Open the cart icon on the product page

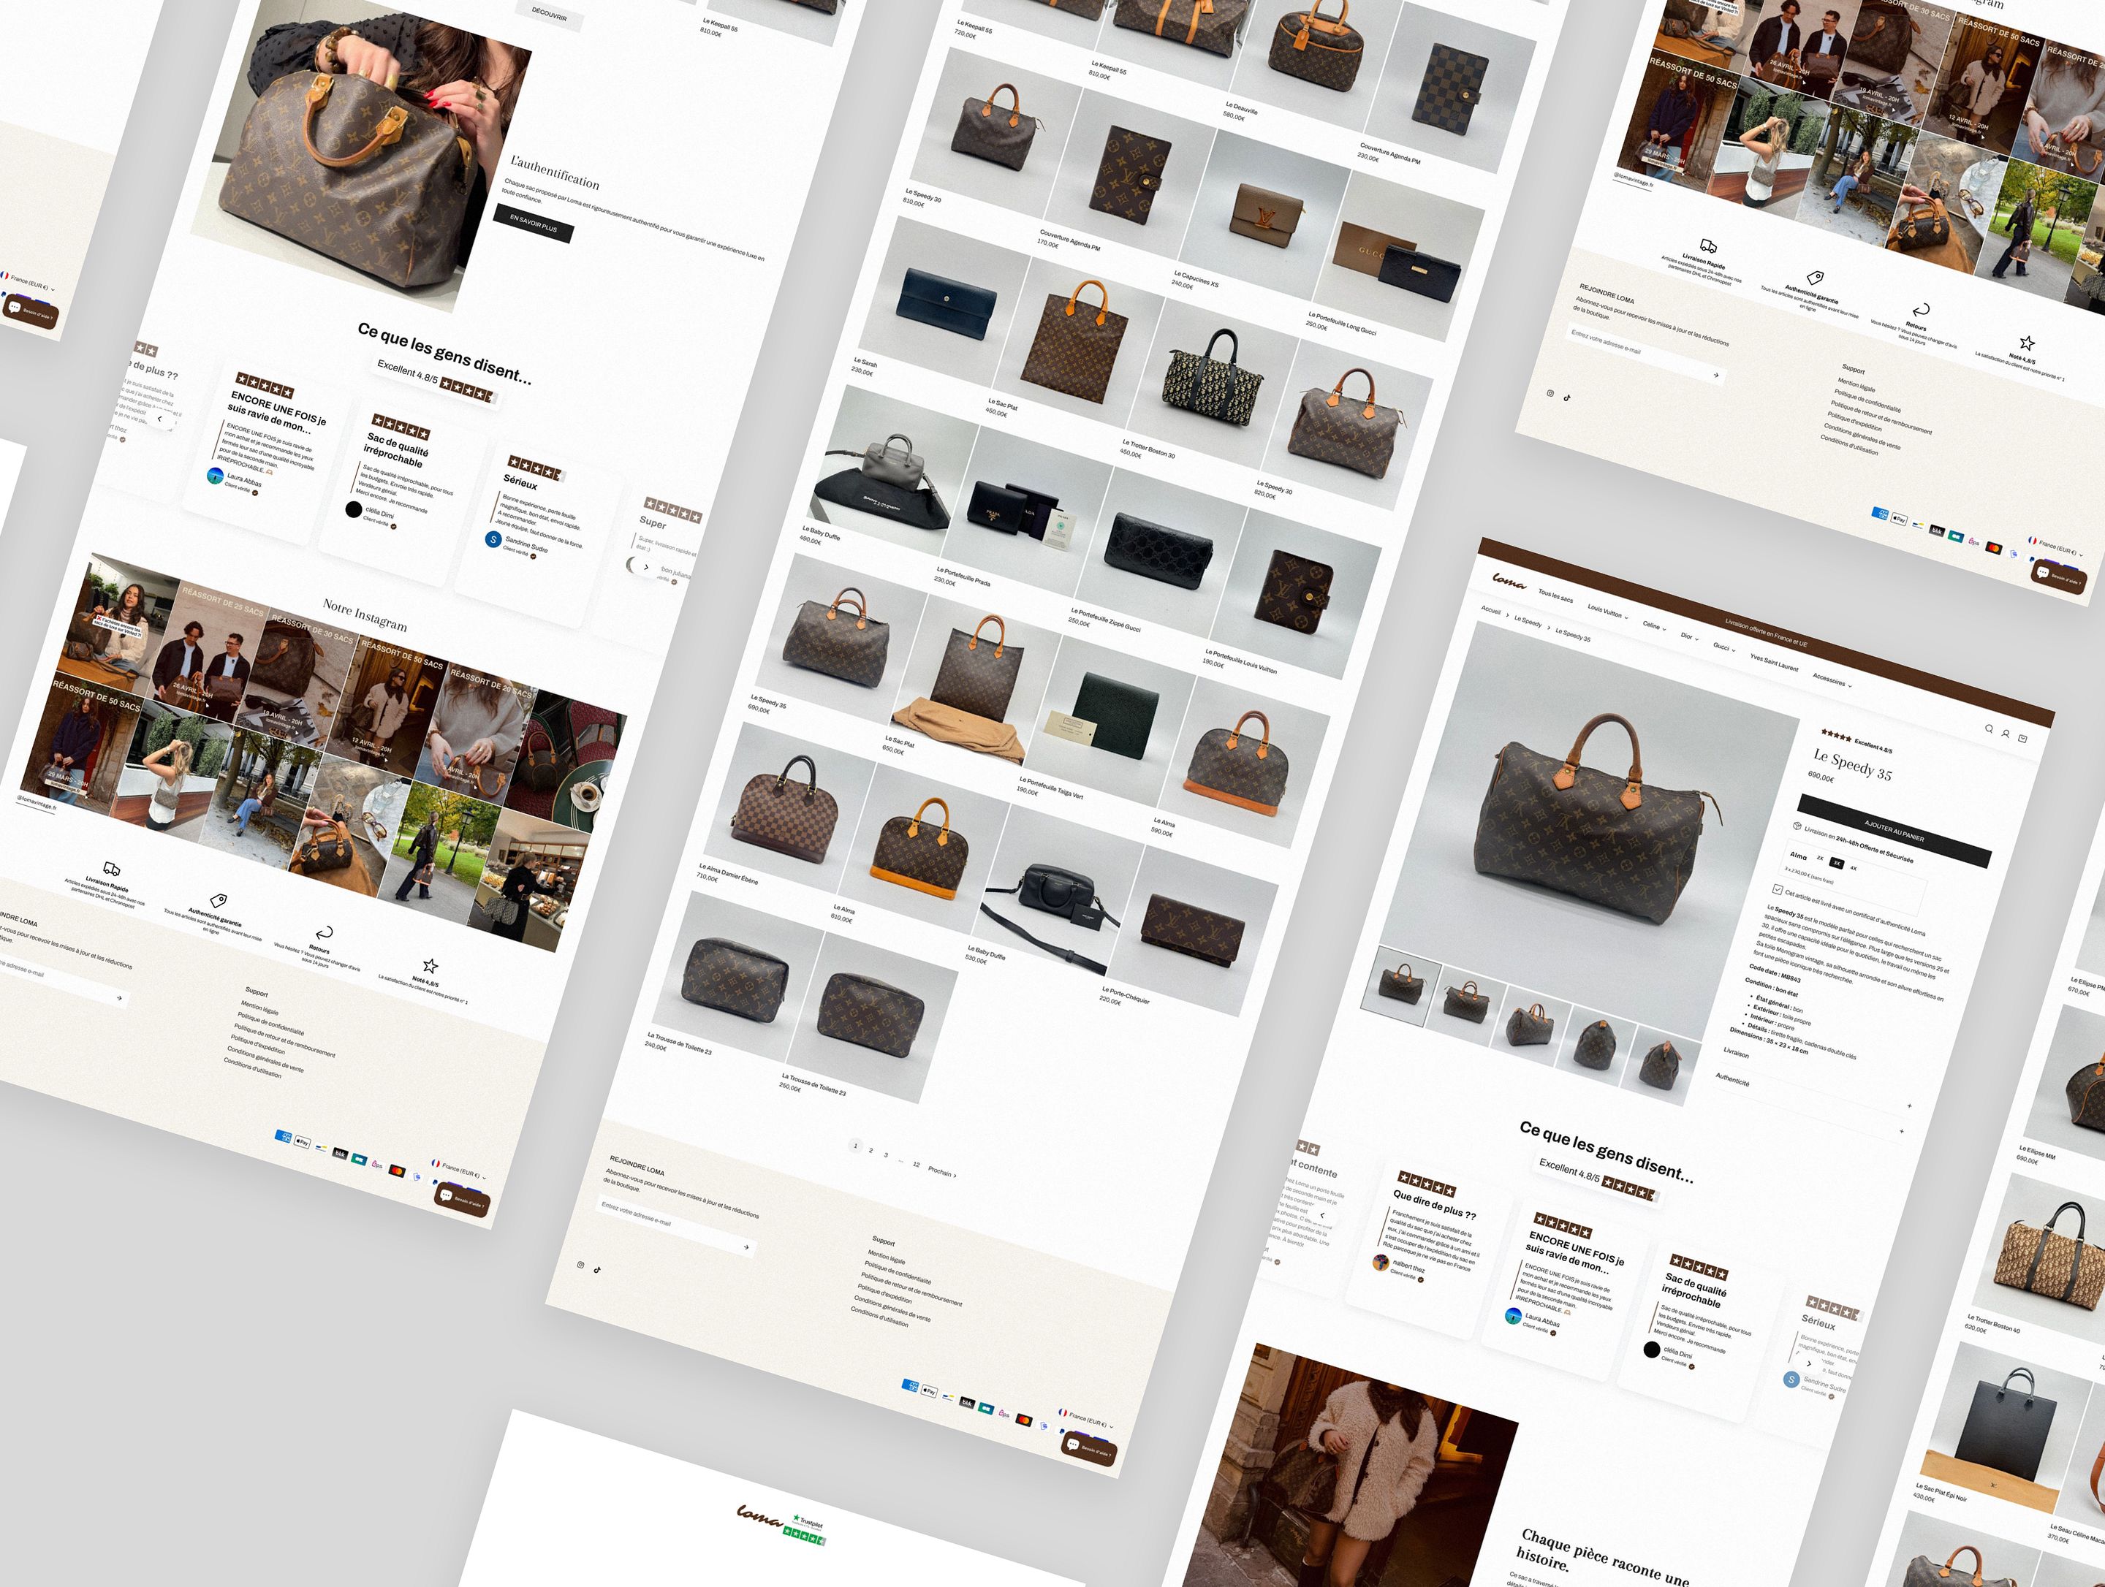tap(2022, 738)
